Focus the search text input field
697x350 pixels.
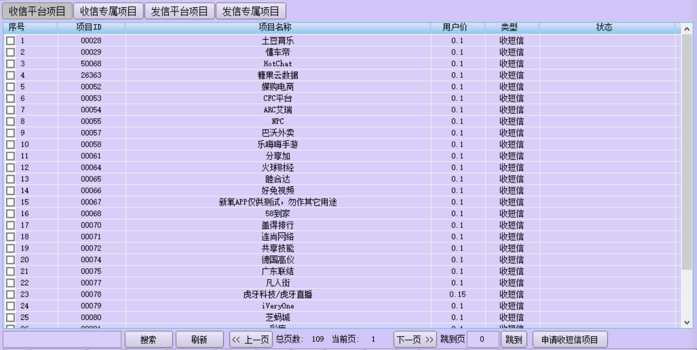tap(62, 340)
